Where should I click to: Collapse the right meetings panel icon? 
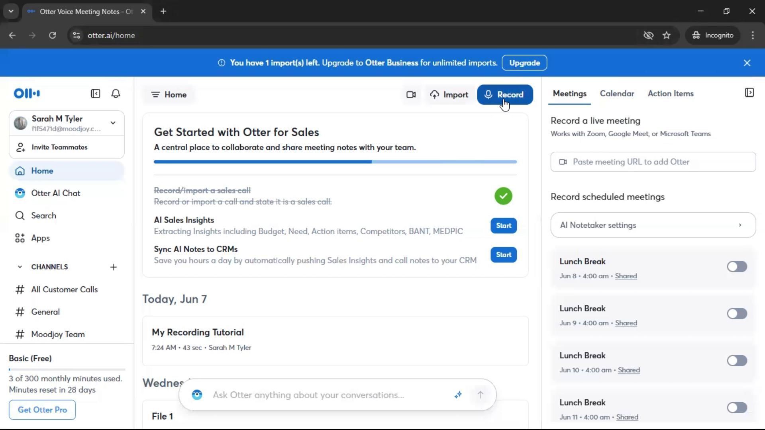click(749, 93)
